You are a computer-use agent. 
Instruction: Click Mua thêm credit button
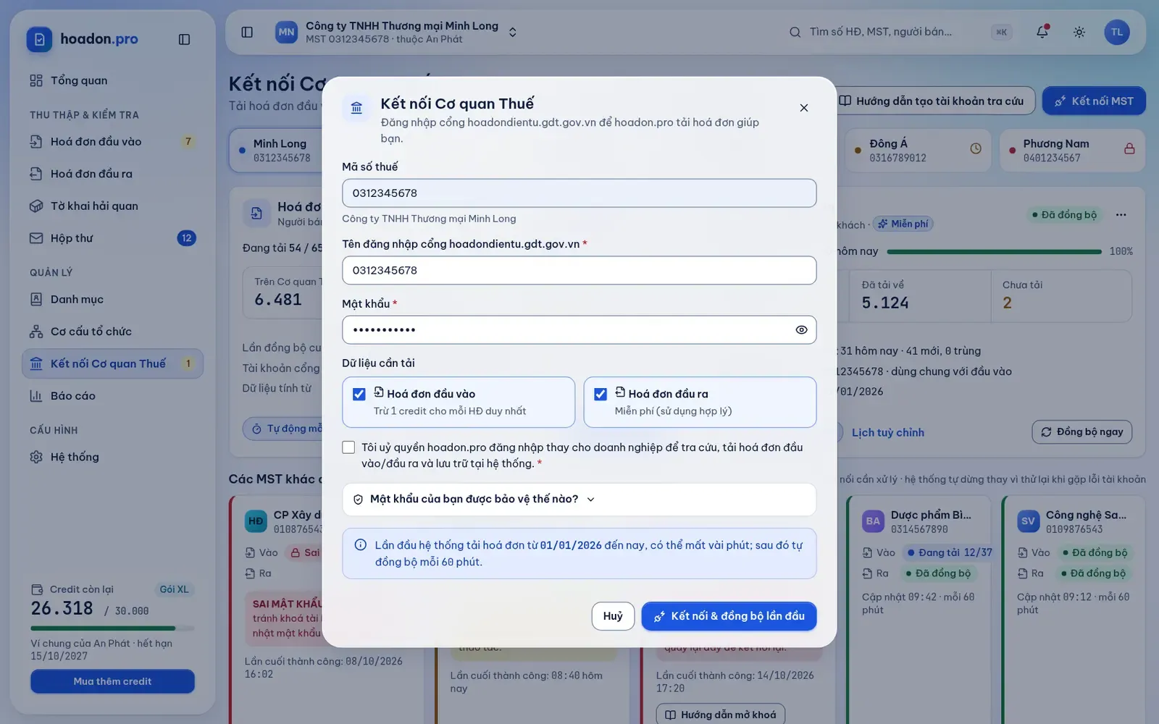pyautogui.click(x=112, y=681)
